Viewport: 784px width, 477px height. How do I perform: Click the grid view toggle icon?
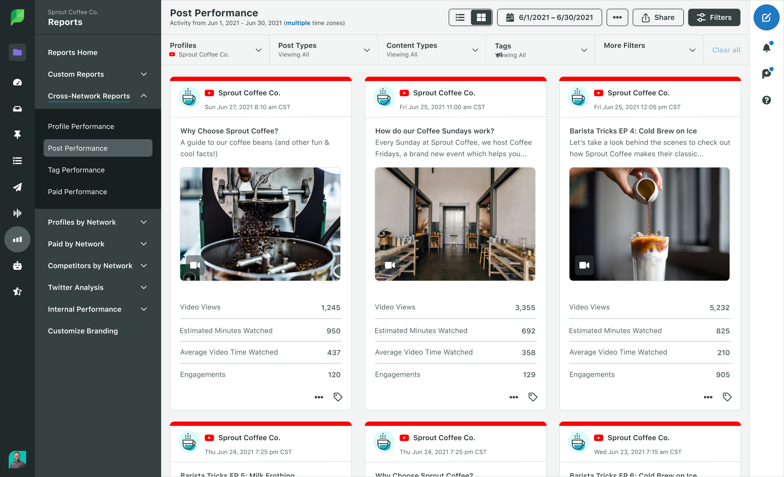[x=480, y=17]
